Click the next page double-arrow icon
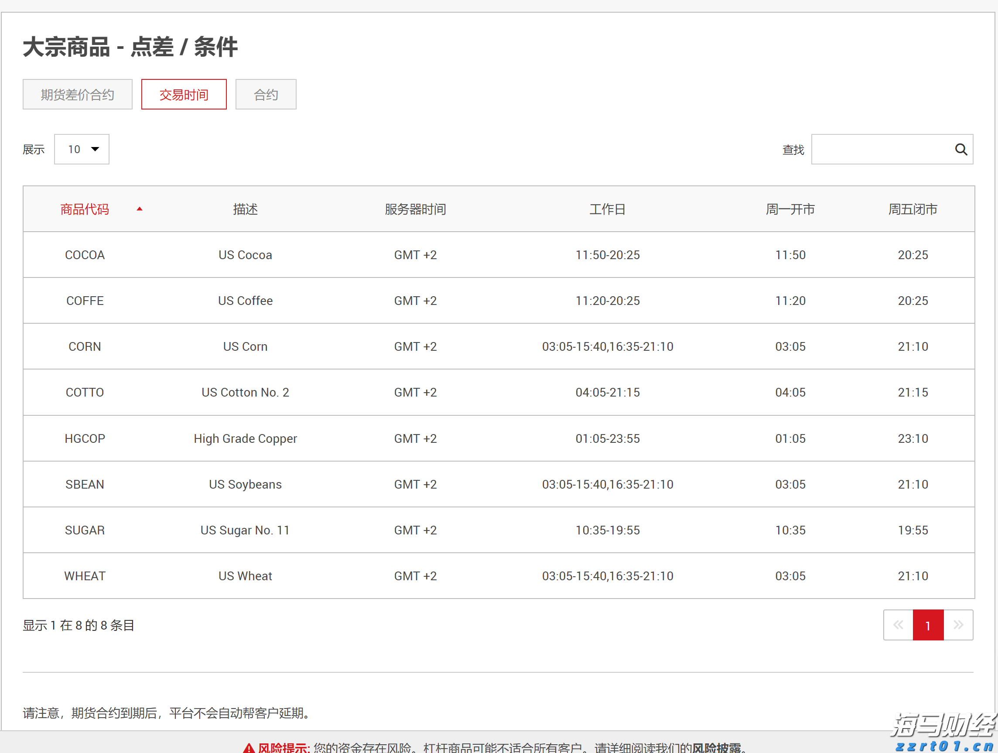The height and width of the screenshot is (753, 998). (958, 625)
